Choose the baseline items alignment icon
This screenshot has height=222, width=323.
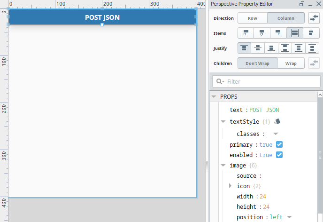(310, 33)
